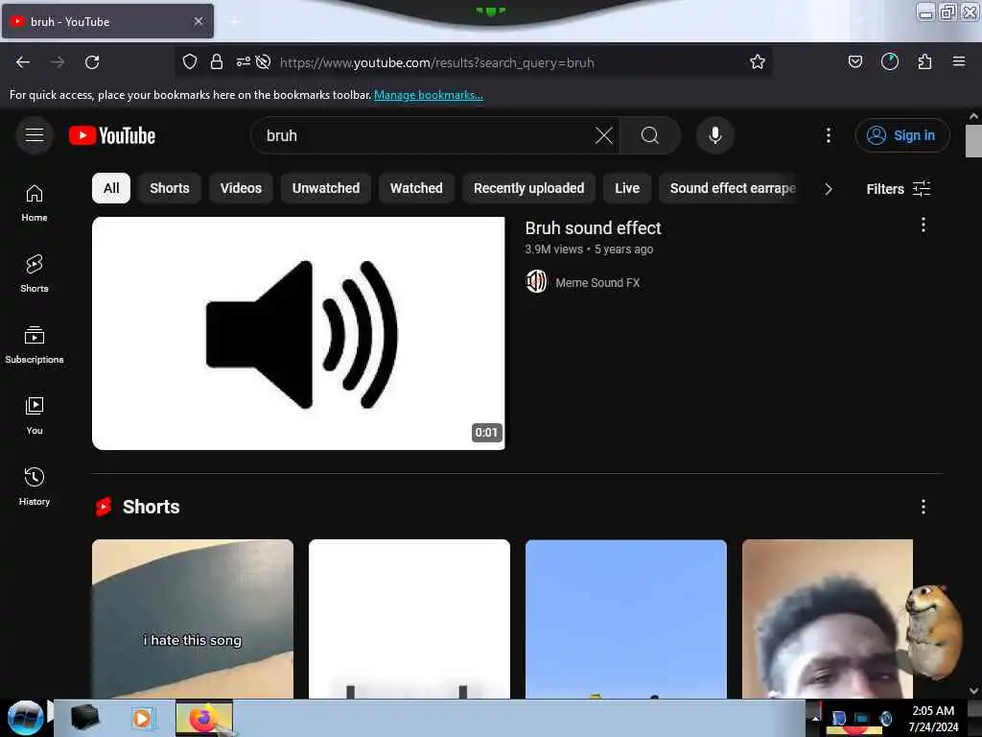Image resolution: width=982 pixels, height=737 pixels.
Task: Click the Firefox taskbar button
Action: tap(204, 718)
